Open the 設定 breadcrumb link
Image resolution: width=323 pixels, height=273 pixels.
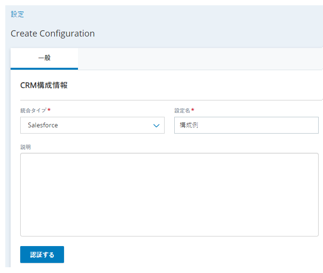point(17,14)
